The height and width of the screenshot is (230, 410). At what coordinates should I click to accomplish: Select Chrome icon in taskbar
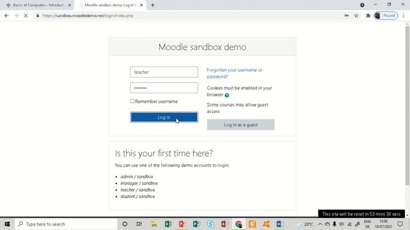click(x=238, y=224)
